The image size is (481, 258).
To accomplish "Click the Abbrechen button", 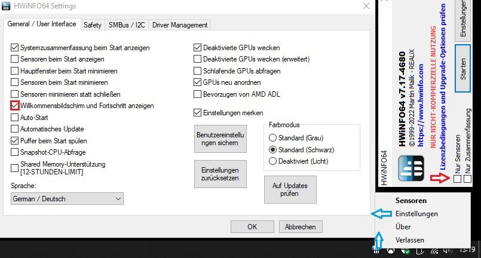I will 301,227.
